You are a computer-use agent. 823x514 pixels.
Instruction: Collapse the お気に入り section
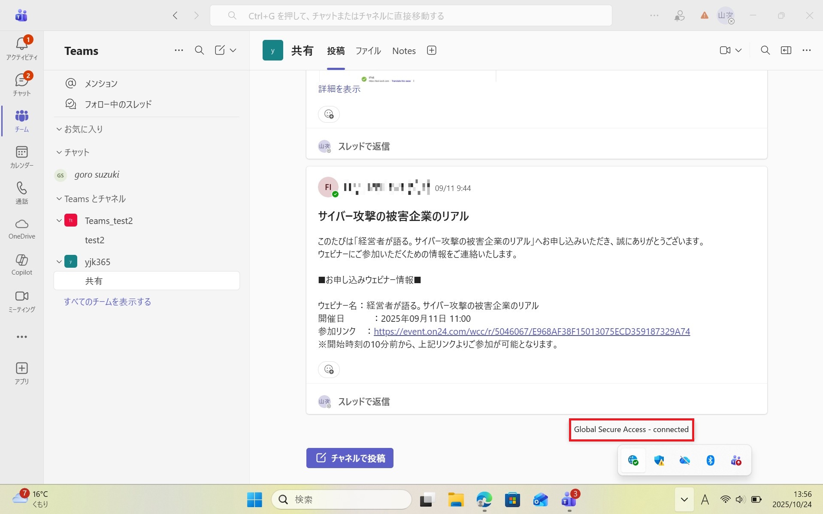point(59,129)
